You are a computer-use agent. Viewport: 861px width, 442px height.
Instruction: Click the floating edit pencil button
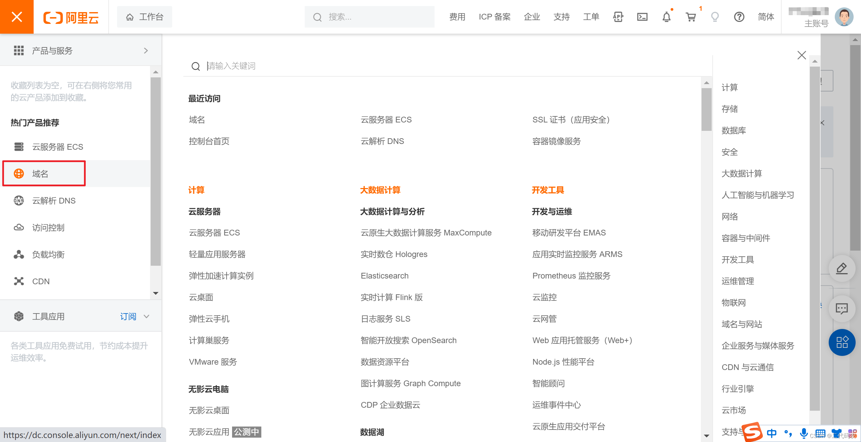[x=841, y=268]
